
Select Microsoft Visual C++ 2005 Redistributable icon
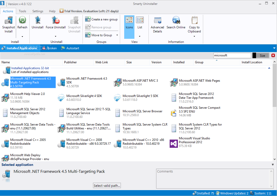[5, 144]
